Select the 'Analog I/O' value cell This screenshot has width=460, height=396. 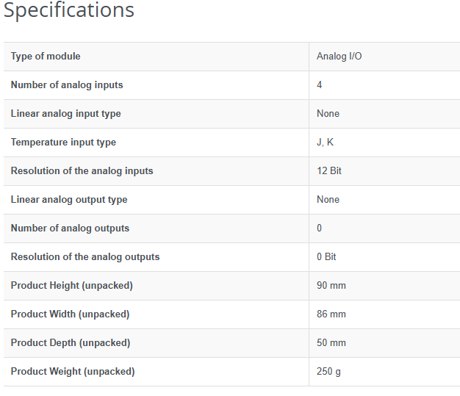339,57
